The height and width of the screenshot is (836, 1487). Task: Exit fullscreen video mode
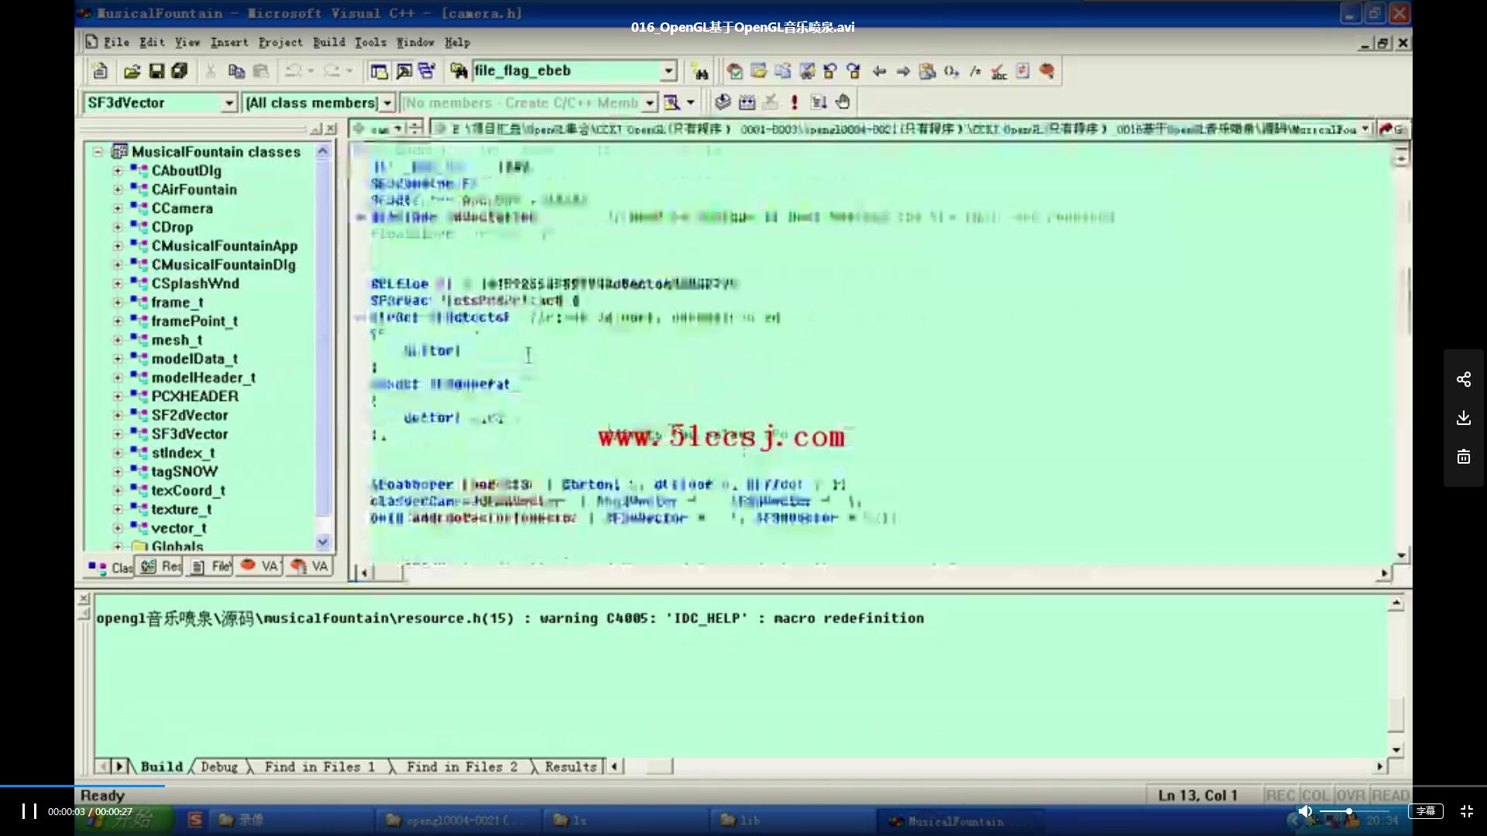click(x=1466, y=810)
